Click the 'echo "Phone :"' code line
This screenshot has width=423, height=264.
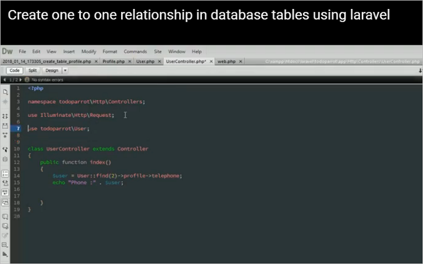(88, 182)
